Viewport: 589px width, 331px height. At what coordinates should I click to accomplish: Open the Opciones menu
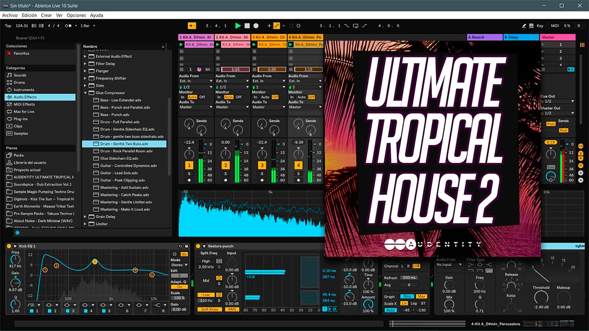pyautogui.click(x=76, y=15)
